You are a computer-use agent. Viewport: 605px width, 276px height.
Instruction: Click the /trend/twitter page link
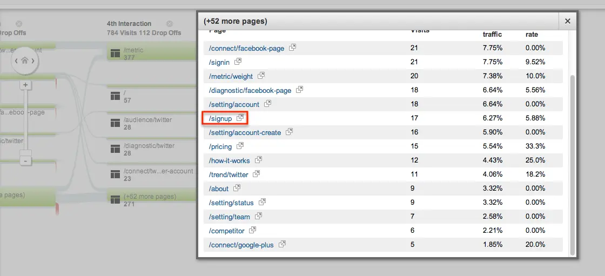[x=228, y=174]
